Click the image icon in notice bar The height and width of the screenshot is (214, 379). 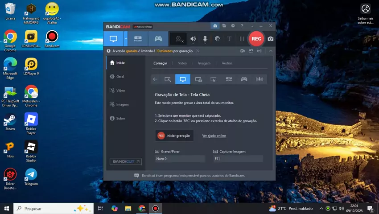click(x=251, y=51)
